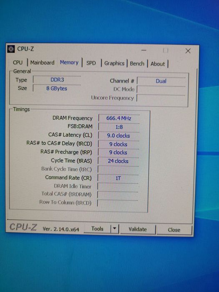Click the empty Total CAS# (tRDRAM) field
219x292 pixels.
118,195
